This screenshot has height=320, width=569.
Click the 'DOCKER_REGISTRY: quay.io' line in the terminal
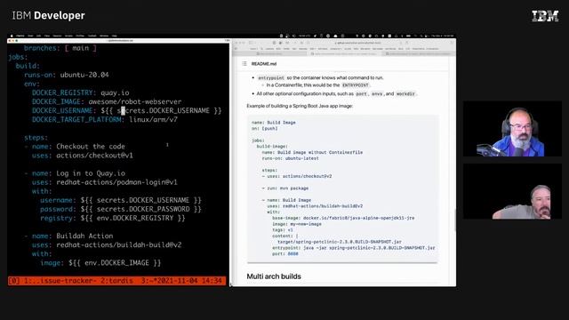[x=81, y=92]
